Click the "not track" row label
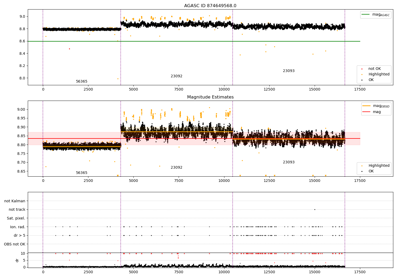The image size is (397, 278). pos(17,210)
